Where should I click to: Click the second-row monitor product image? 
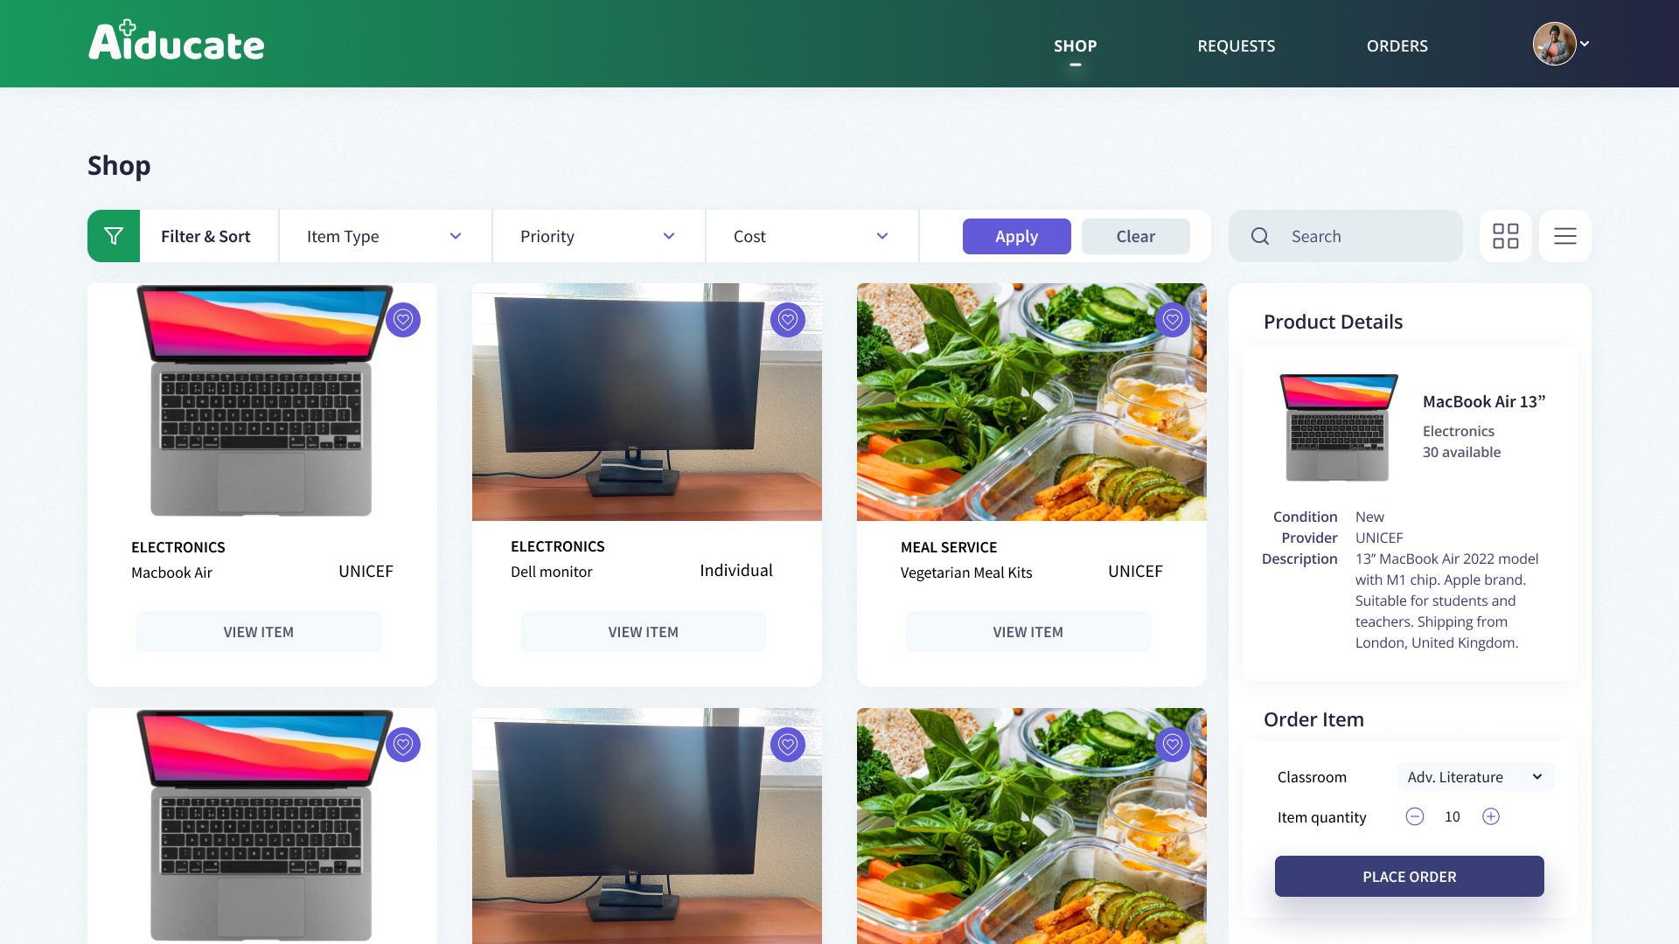(x=647, y=826)
